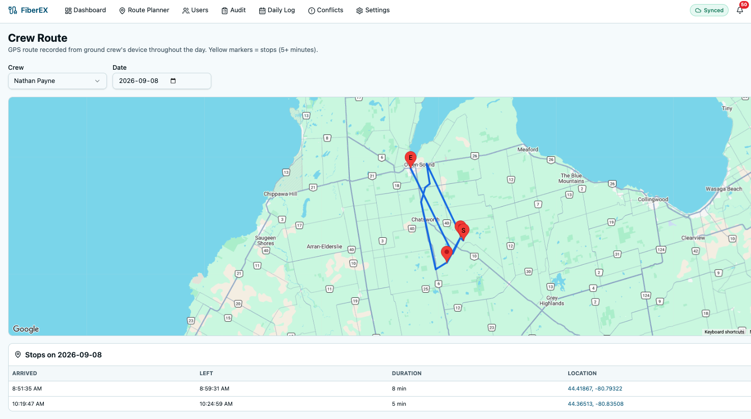The image size is (751, 419).
Task: Click the date field showing 2026-09-08
Action: click(162, 81)
